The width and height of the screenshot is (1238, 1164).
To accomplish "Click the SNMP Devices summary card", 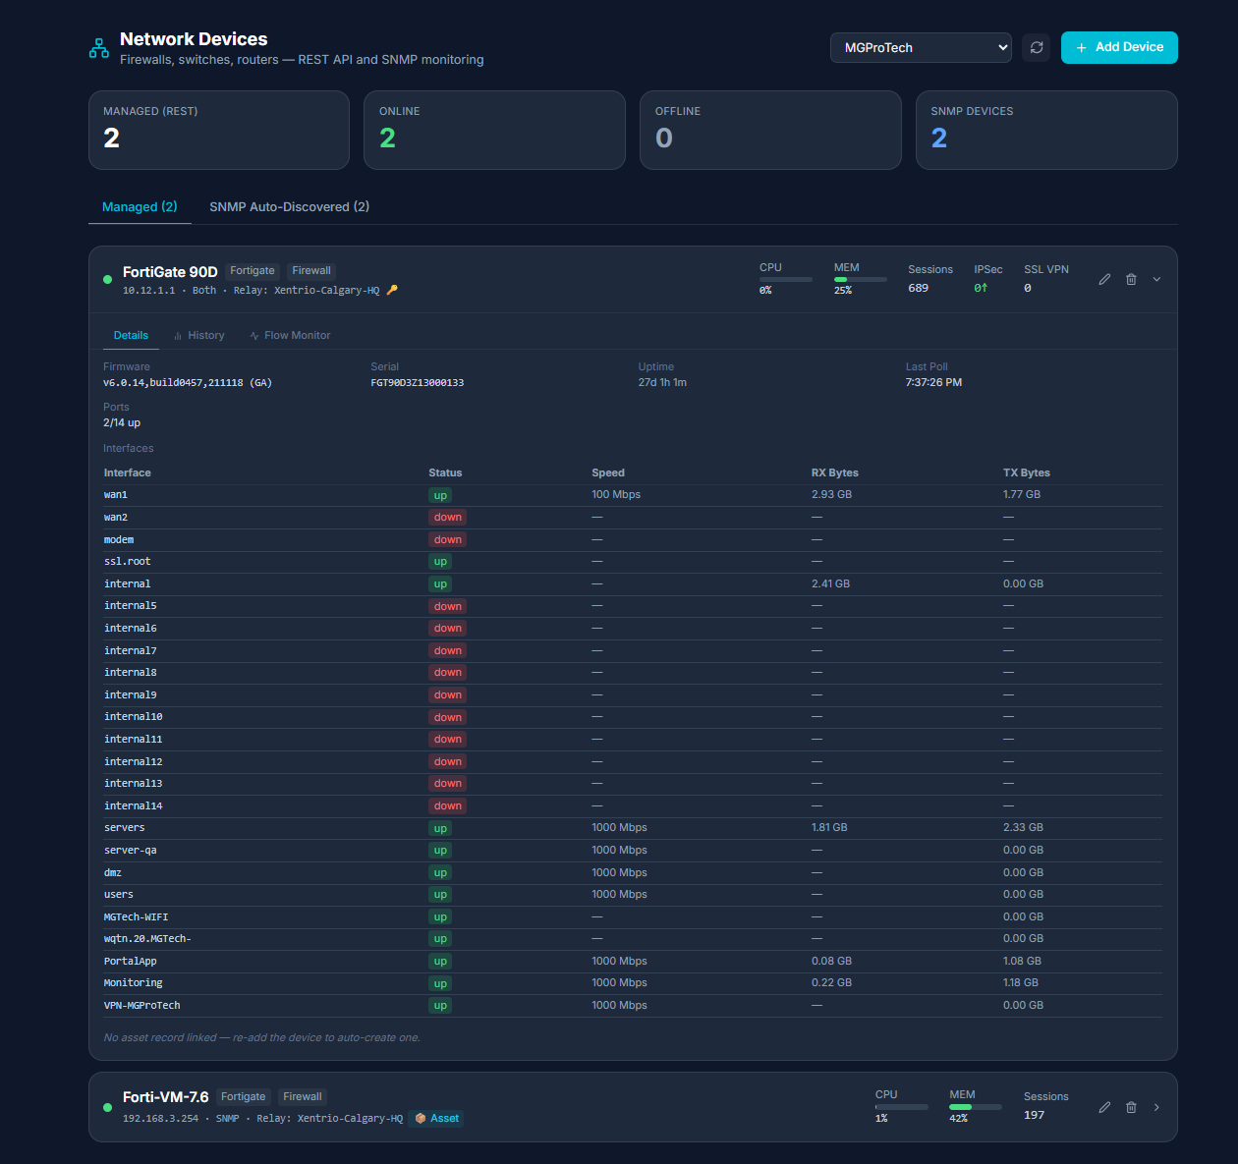I will (x=1046, y=130).
